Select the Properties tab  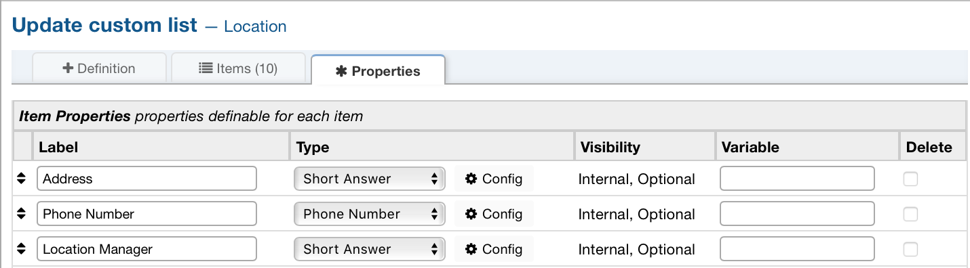click(378, 70)
